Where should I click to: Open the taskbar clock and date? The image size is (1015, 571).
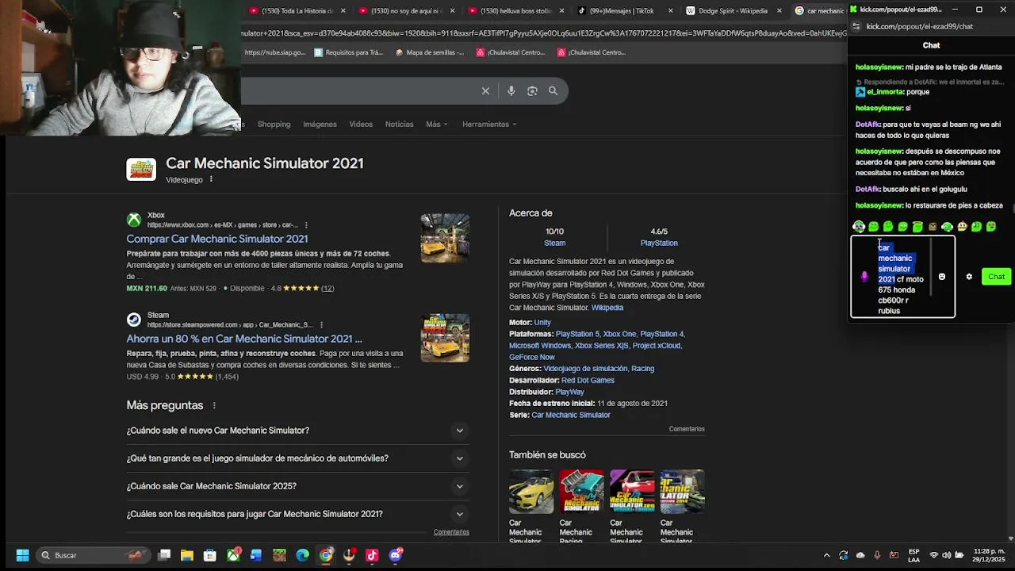point(987,555)
